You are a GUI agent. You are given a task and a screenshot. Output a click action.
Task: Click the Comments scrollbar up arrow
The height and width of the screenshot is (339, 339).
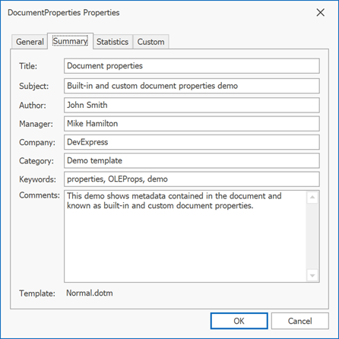pyautogui.click(x=312, y=197)
